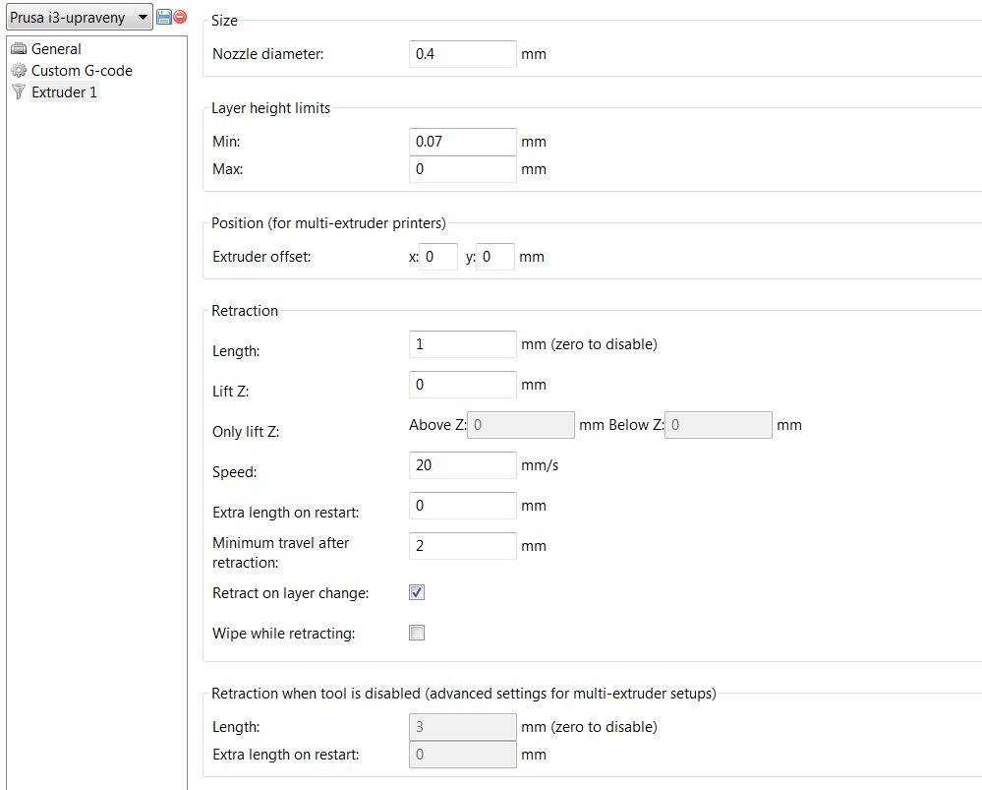Viewport: 982px width, 790px height.
Task: Click the Nozzle diameter input field
Action: coord(462,54)
